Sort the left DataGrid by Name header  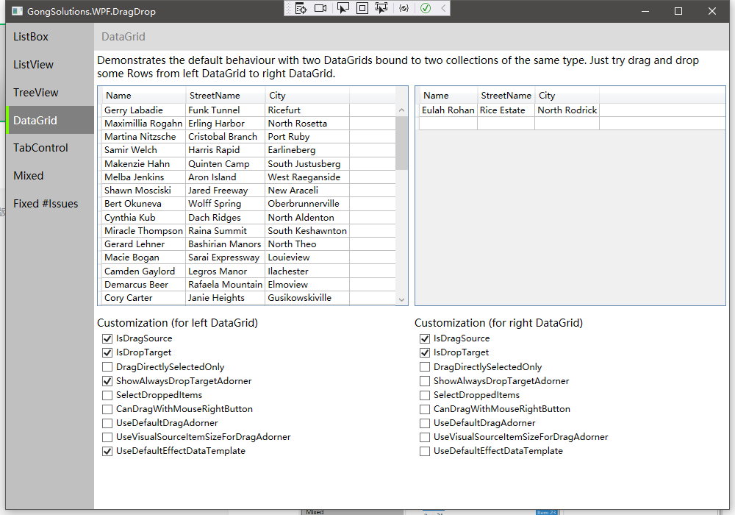click(144, 95)
